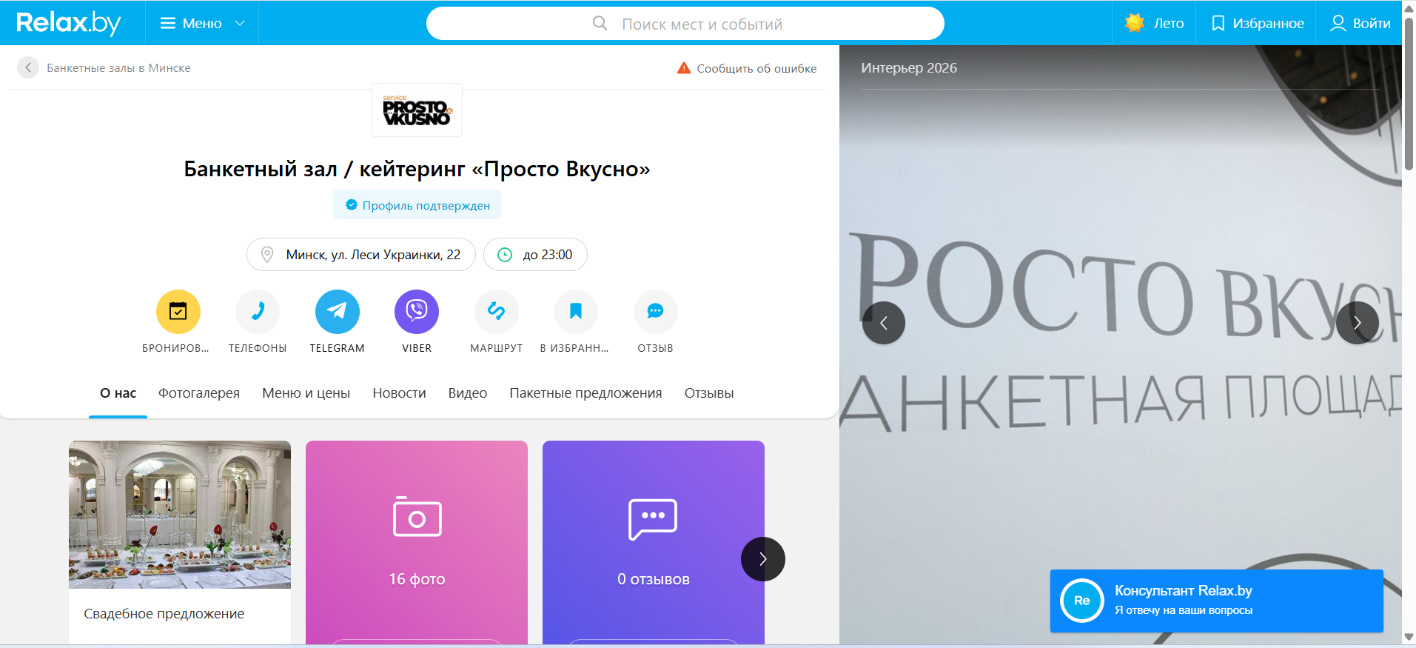1416x648 pixels.
Task: Focus the Поиск мест и событий field
Action: [x=685, y=24]
